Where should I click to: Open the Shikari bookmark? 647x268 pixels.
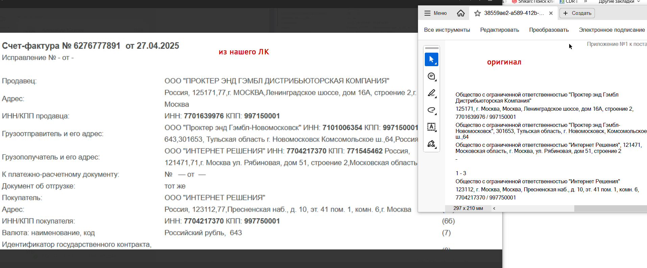coord(533,1)
